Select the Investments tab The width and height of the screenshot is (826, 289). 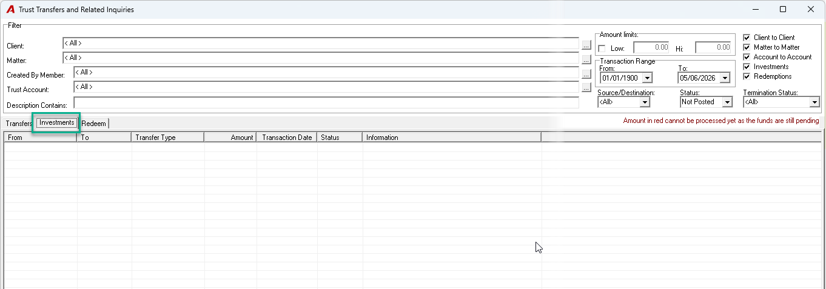coord(57,122)
